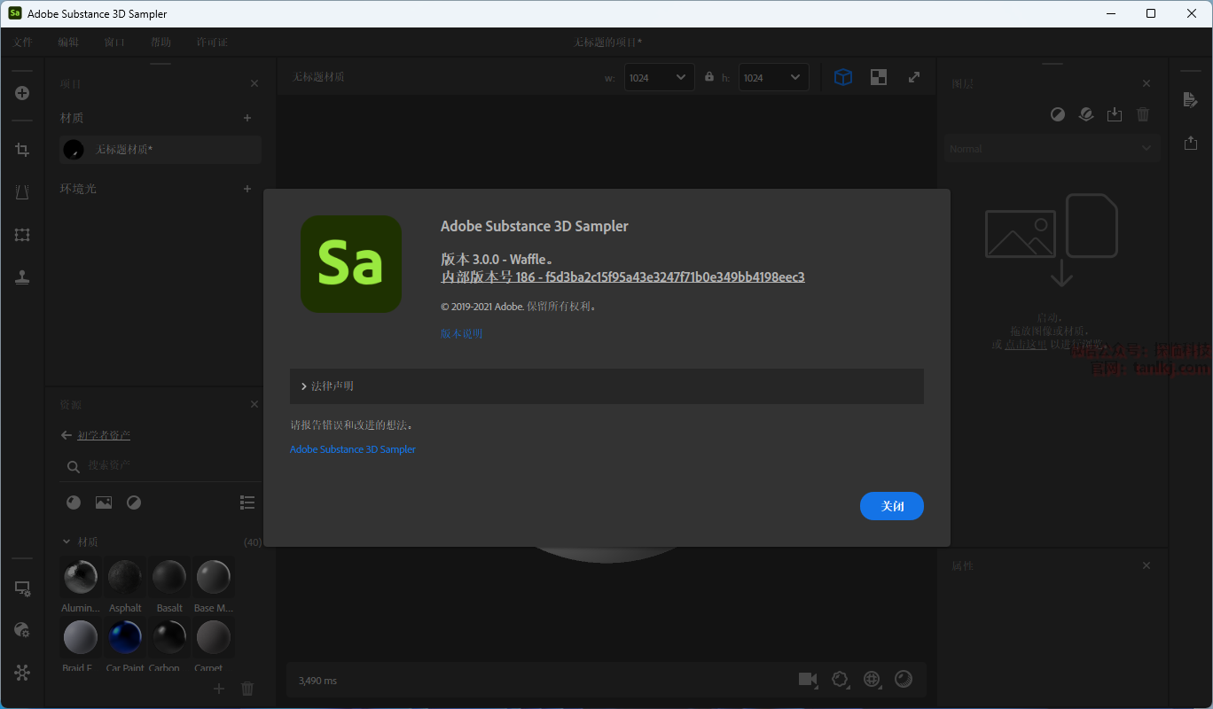1213x709 pixels.
Task: Open the Normal blend mode dropdown
Action: pos(1053,149)
